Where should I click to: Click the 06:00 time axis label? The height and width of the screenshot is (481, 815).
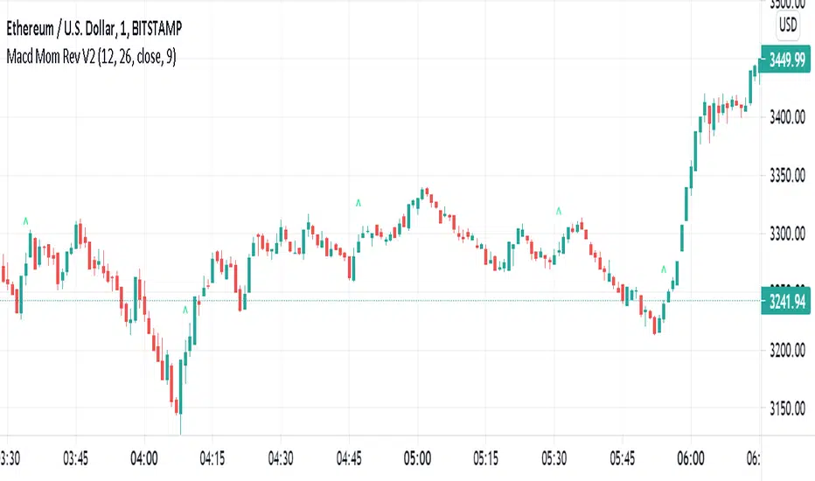click(x=691, y=457)
